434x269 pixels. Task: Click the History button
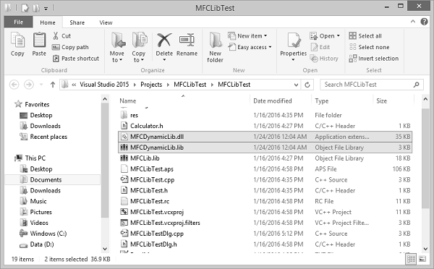click(324, 59)
